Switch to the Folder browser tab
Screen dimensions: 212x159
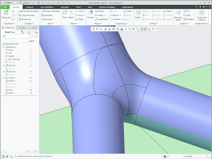[x=22, y=28]
